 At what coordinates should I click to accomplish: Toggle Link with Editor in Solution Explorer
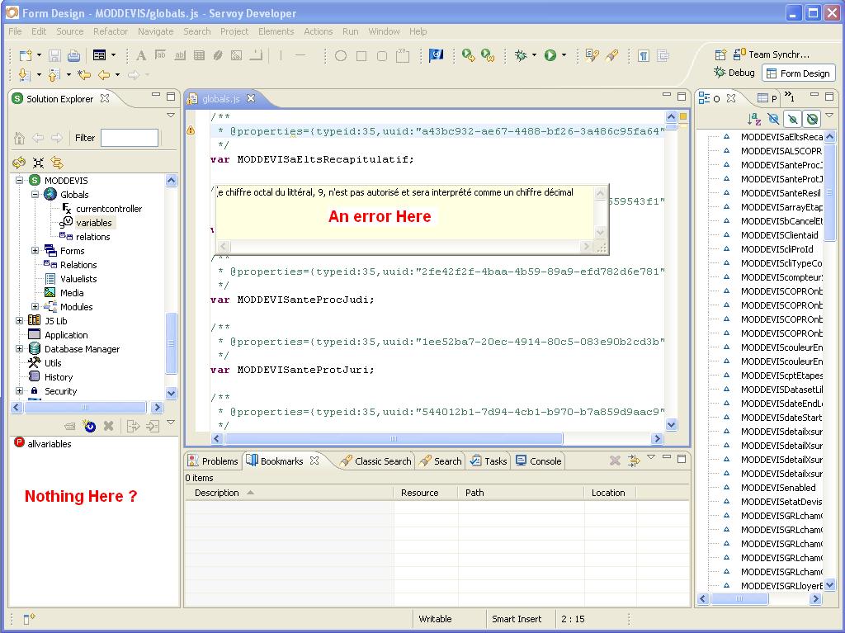tap(57, 163)
